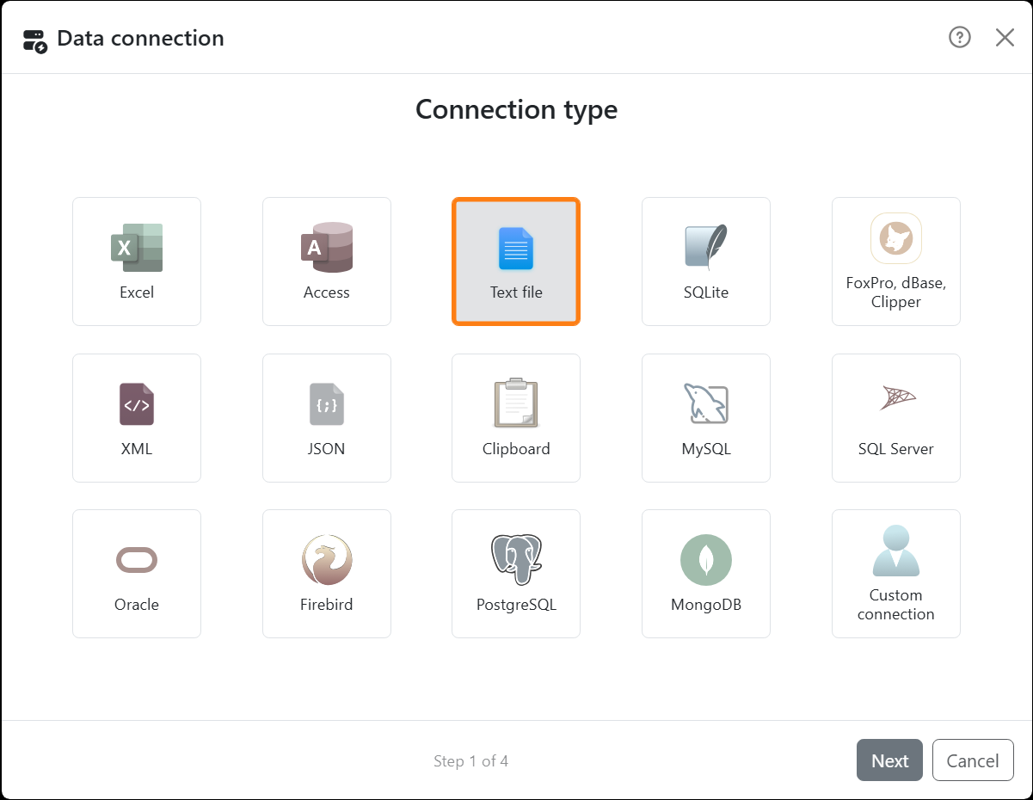
Task: Choose the Clipboard data source
Action: point(516,418)
